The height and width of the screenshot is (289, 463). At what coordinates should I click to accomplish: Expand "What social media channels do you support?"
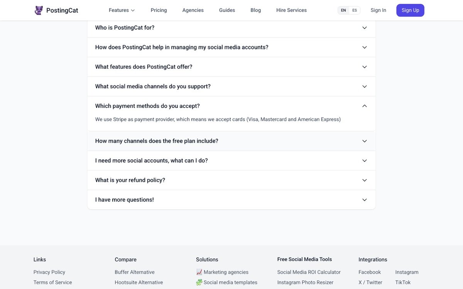tap(231, 87)
